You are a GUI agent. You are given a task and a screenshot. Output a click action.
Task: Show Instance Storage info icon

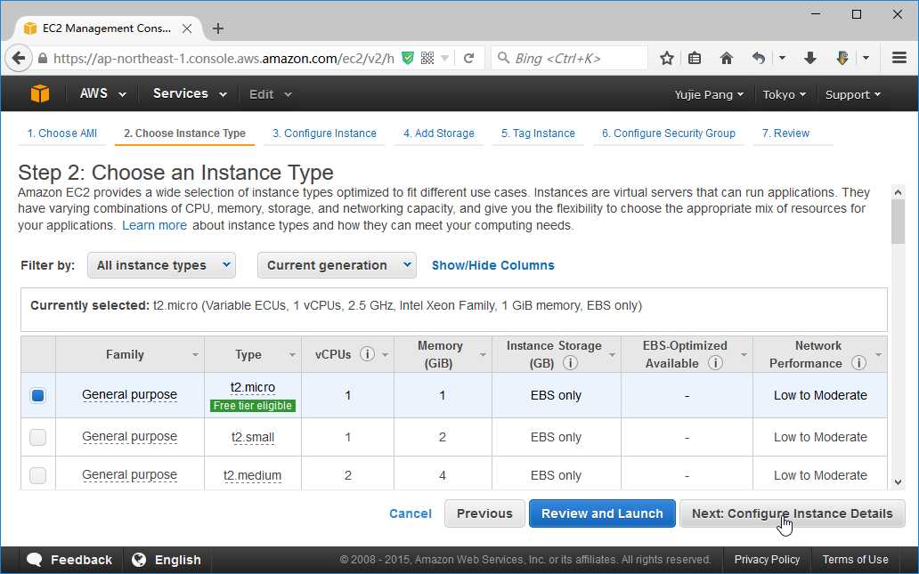pos(570,363)
